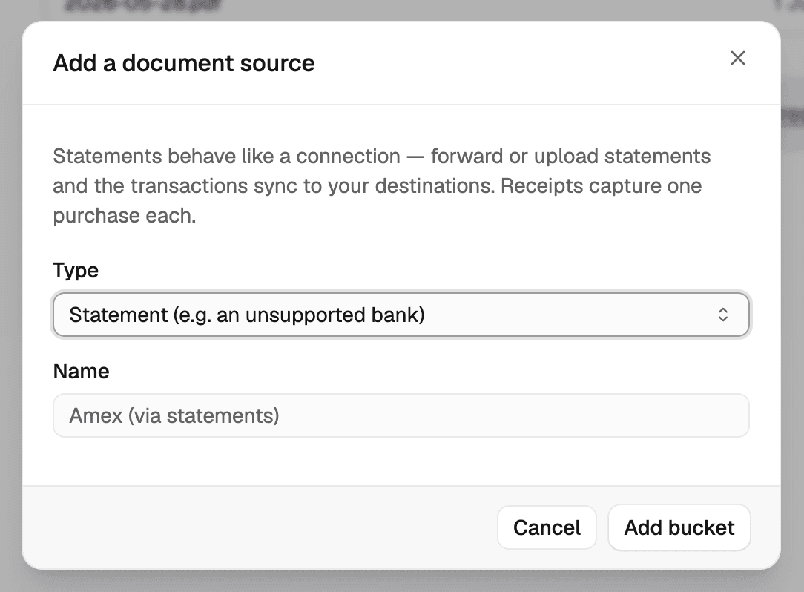Image resolution: width=804 pixels, height=592 pixels.
Task: Open the Type dropdown selector
Action: (401, 315)
